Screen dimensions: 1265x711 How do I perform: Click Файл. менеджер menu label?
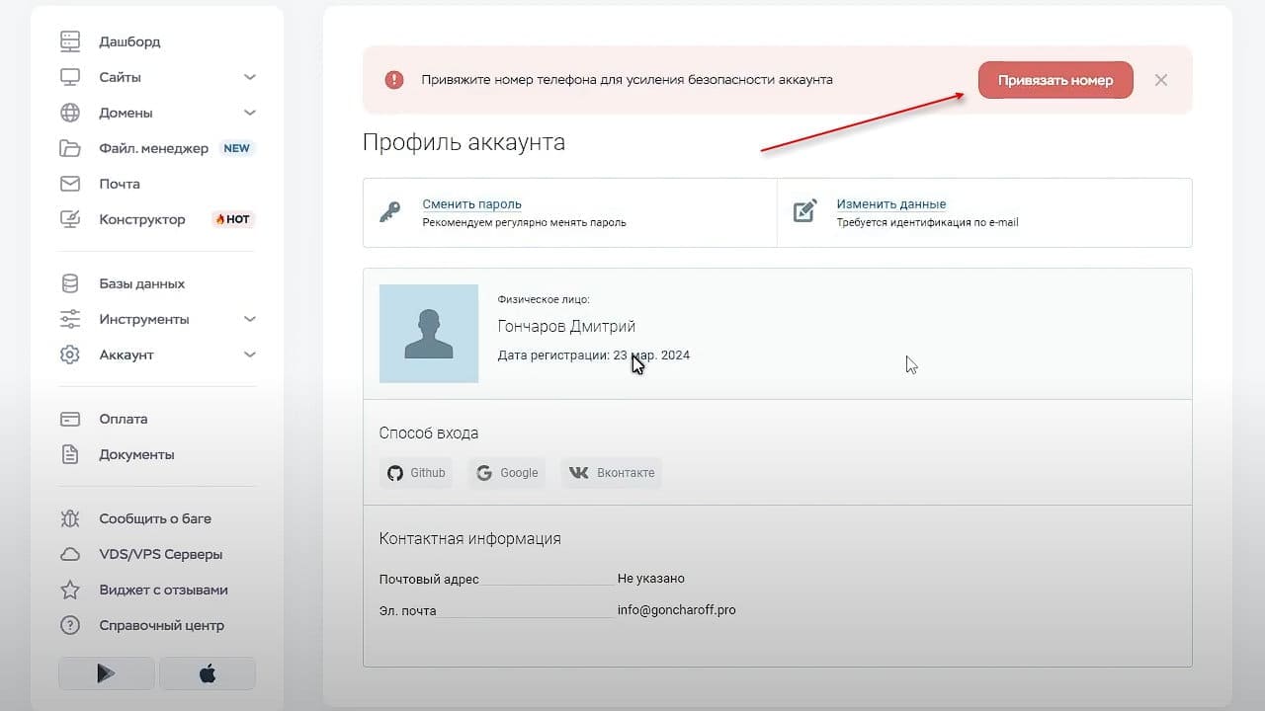coord(153,148)
